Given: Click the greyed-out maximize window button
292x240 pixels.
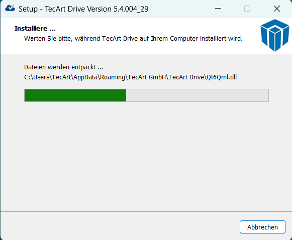Looking at the screenshot, I should point(247,9).
